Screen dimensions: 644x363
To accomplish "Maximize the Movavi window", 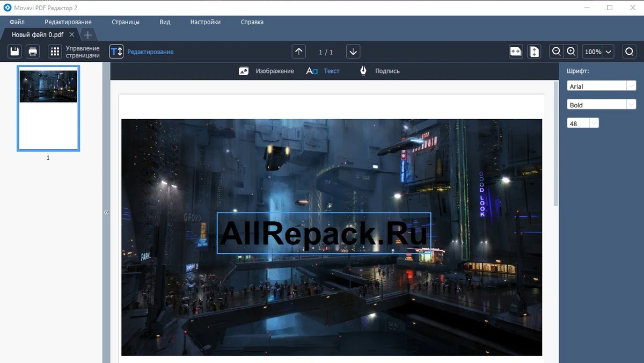I will click(x=610, y=8).
